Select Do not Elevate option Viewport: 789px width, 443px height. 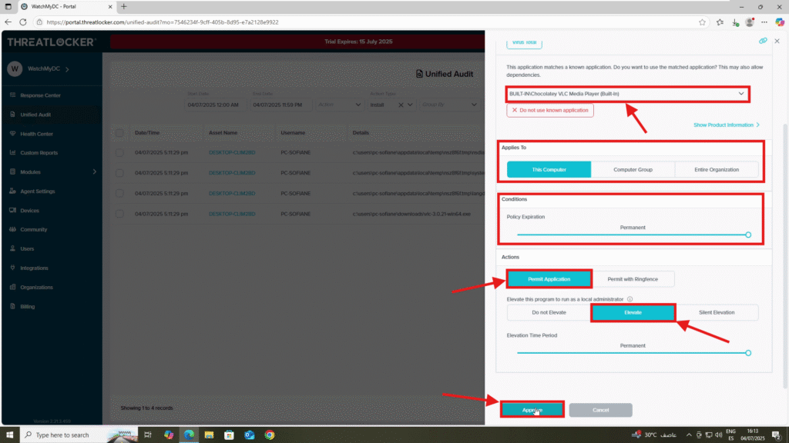(549, 312)
